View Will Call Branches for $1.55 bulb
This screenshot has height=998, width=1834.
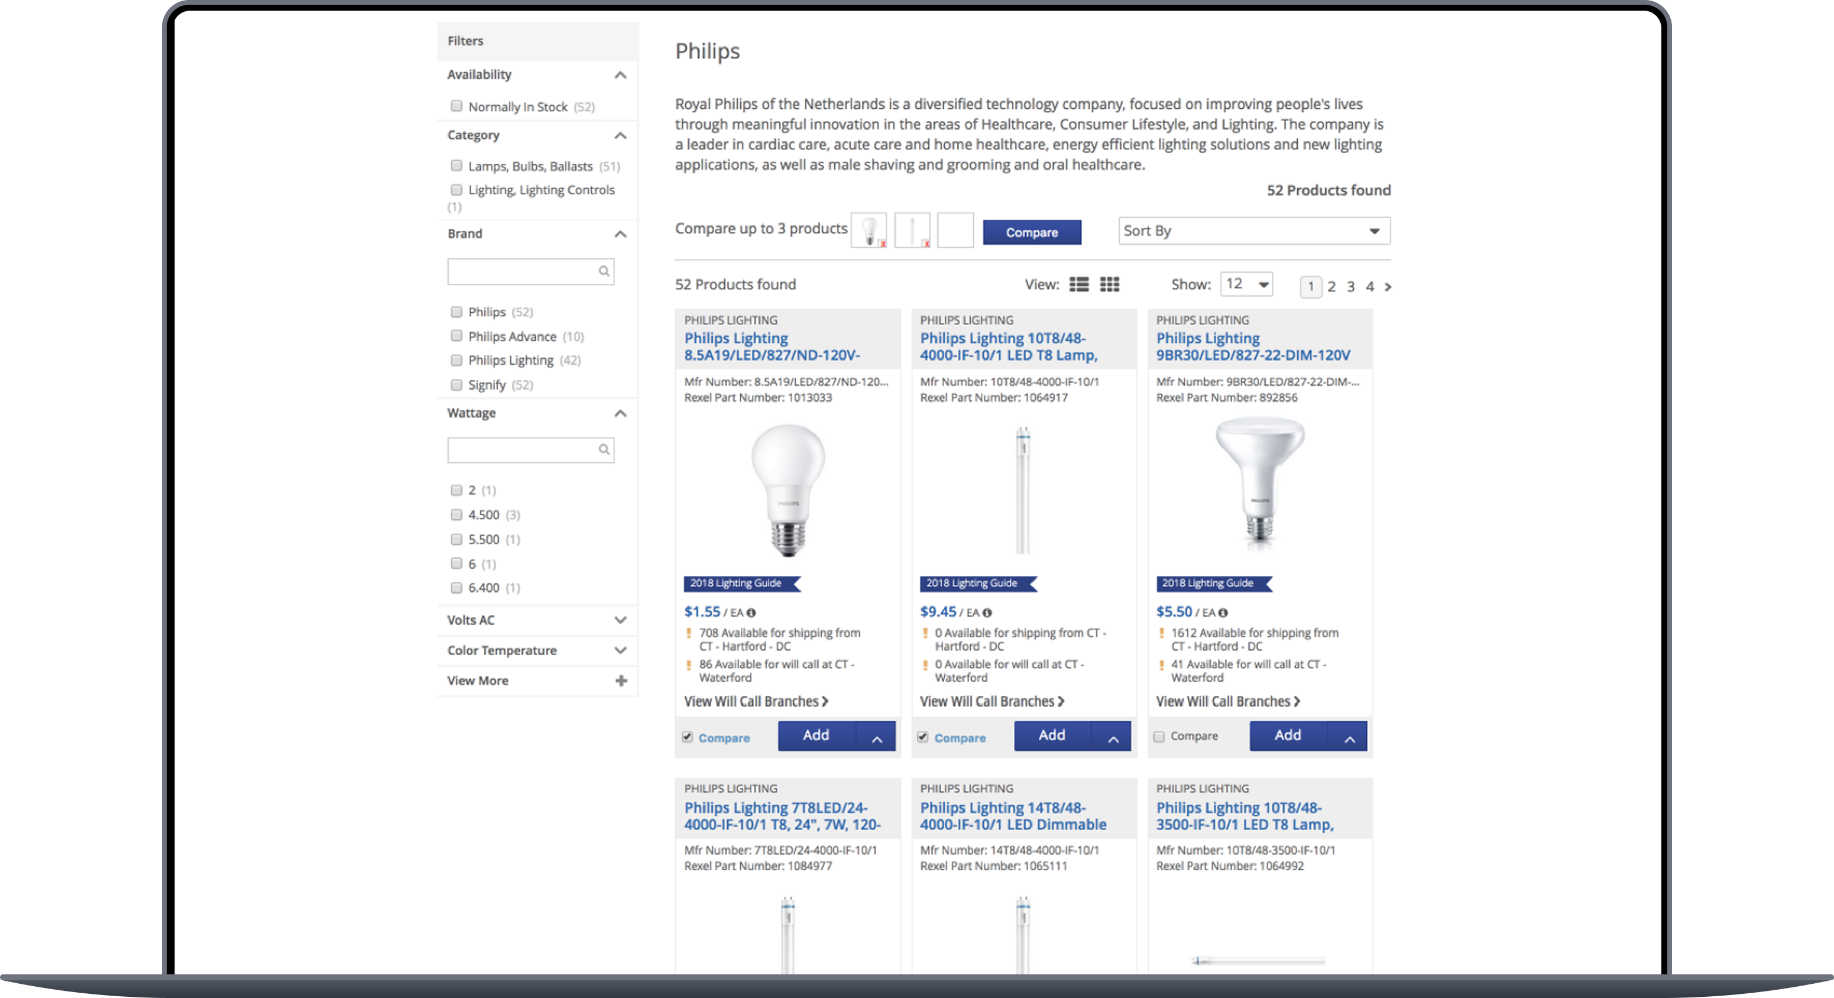pyautogui.click(x=756, y=701)
